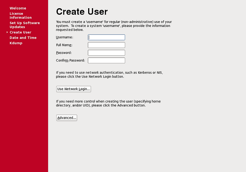Click the Confirm Password: label
Screen dimensions: 246x172
70,61
